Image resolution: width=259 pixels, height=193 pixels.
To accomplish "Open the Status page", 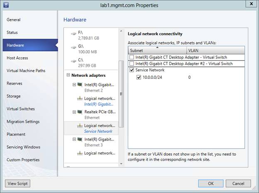I will point(12,32).
